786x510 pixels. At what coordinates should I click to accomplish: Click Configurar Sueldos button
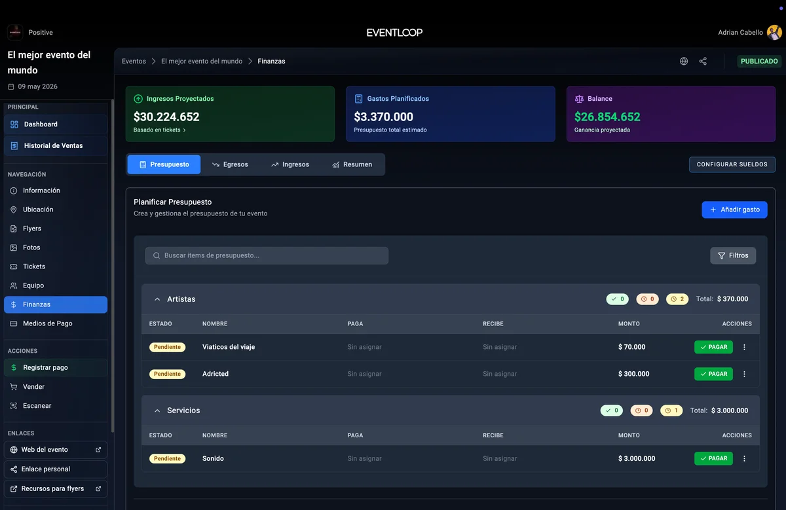click(732, 164)
